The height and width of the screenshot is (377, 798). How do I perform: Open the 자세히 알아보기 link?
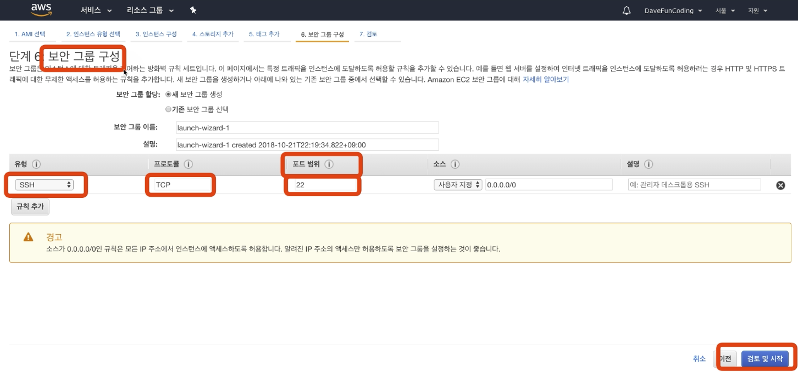(546, 80)
